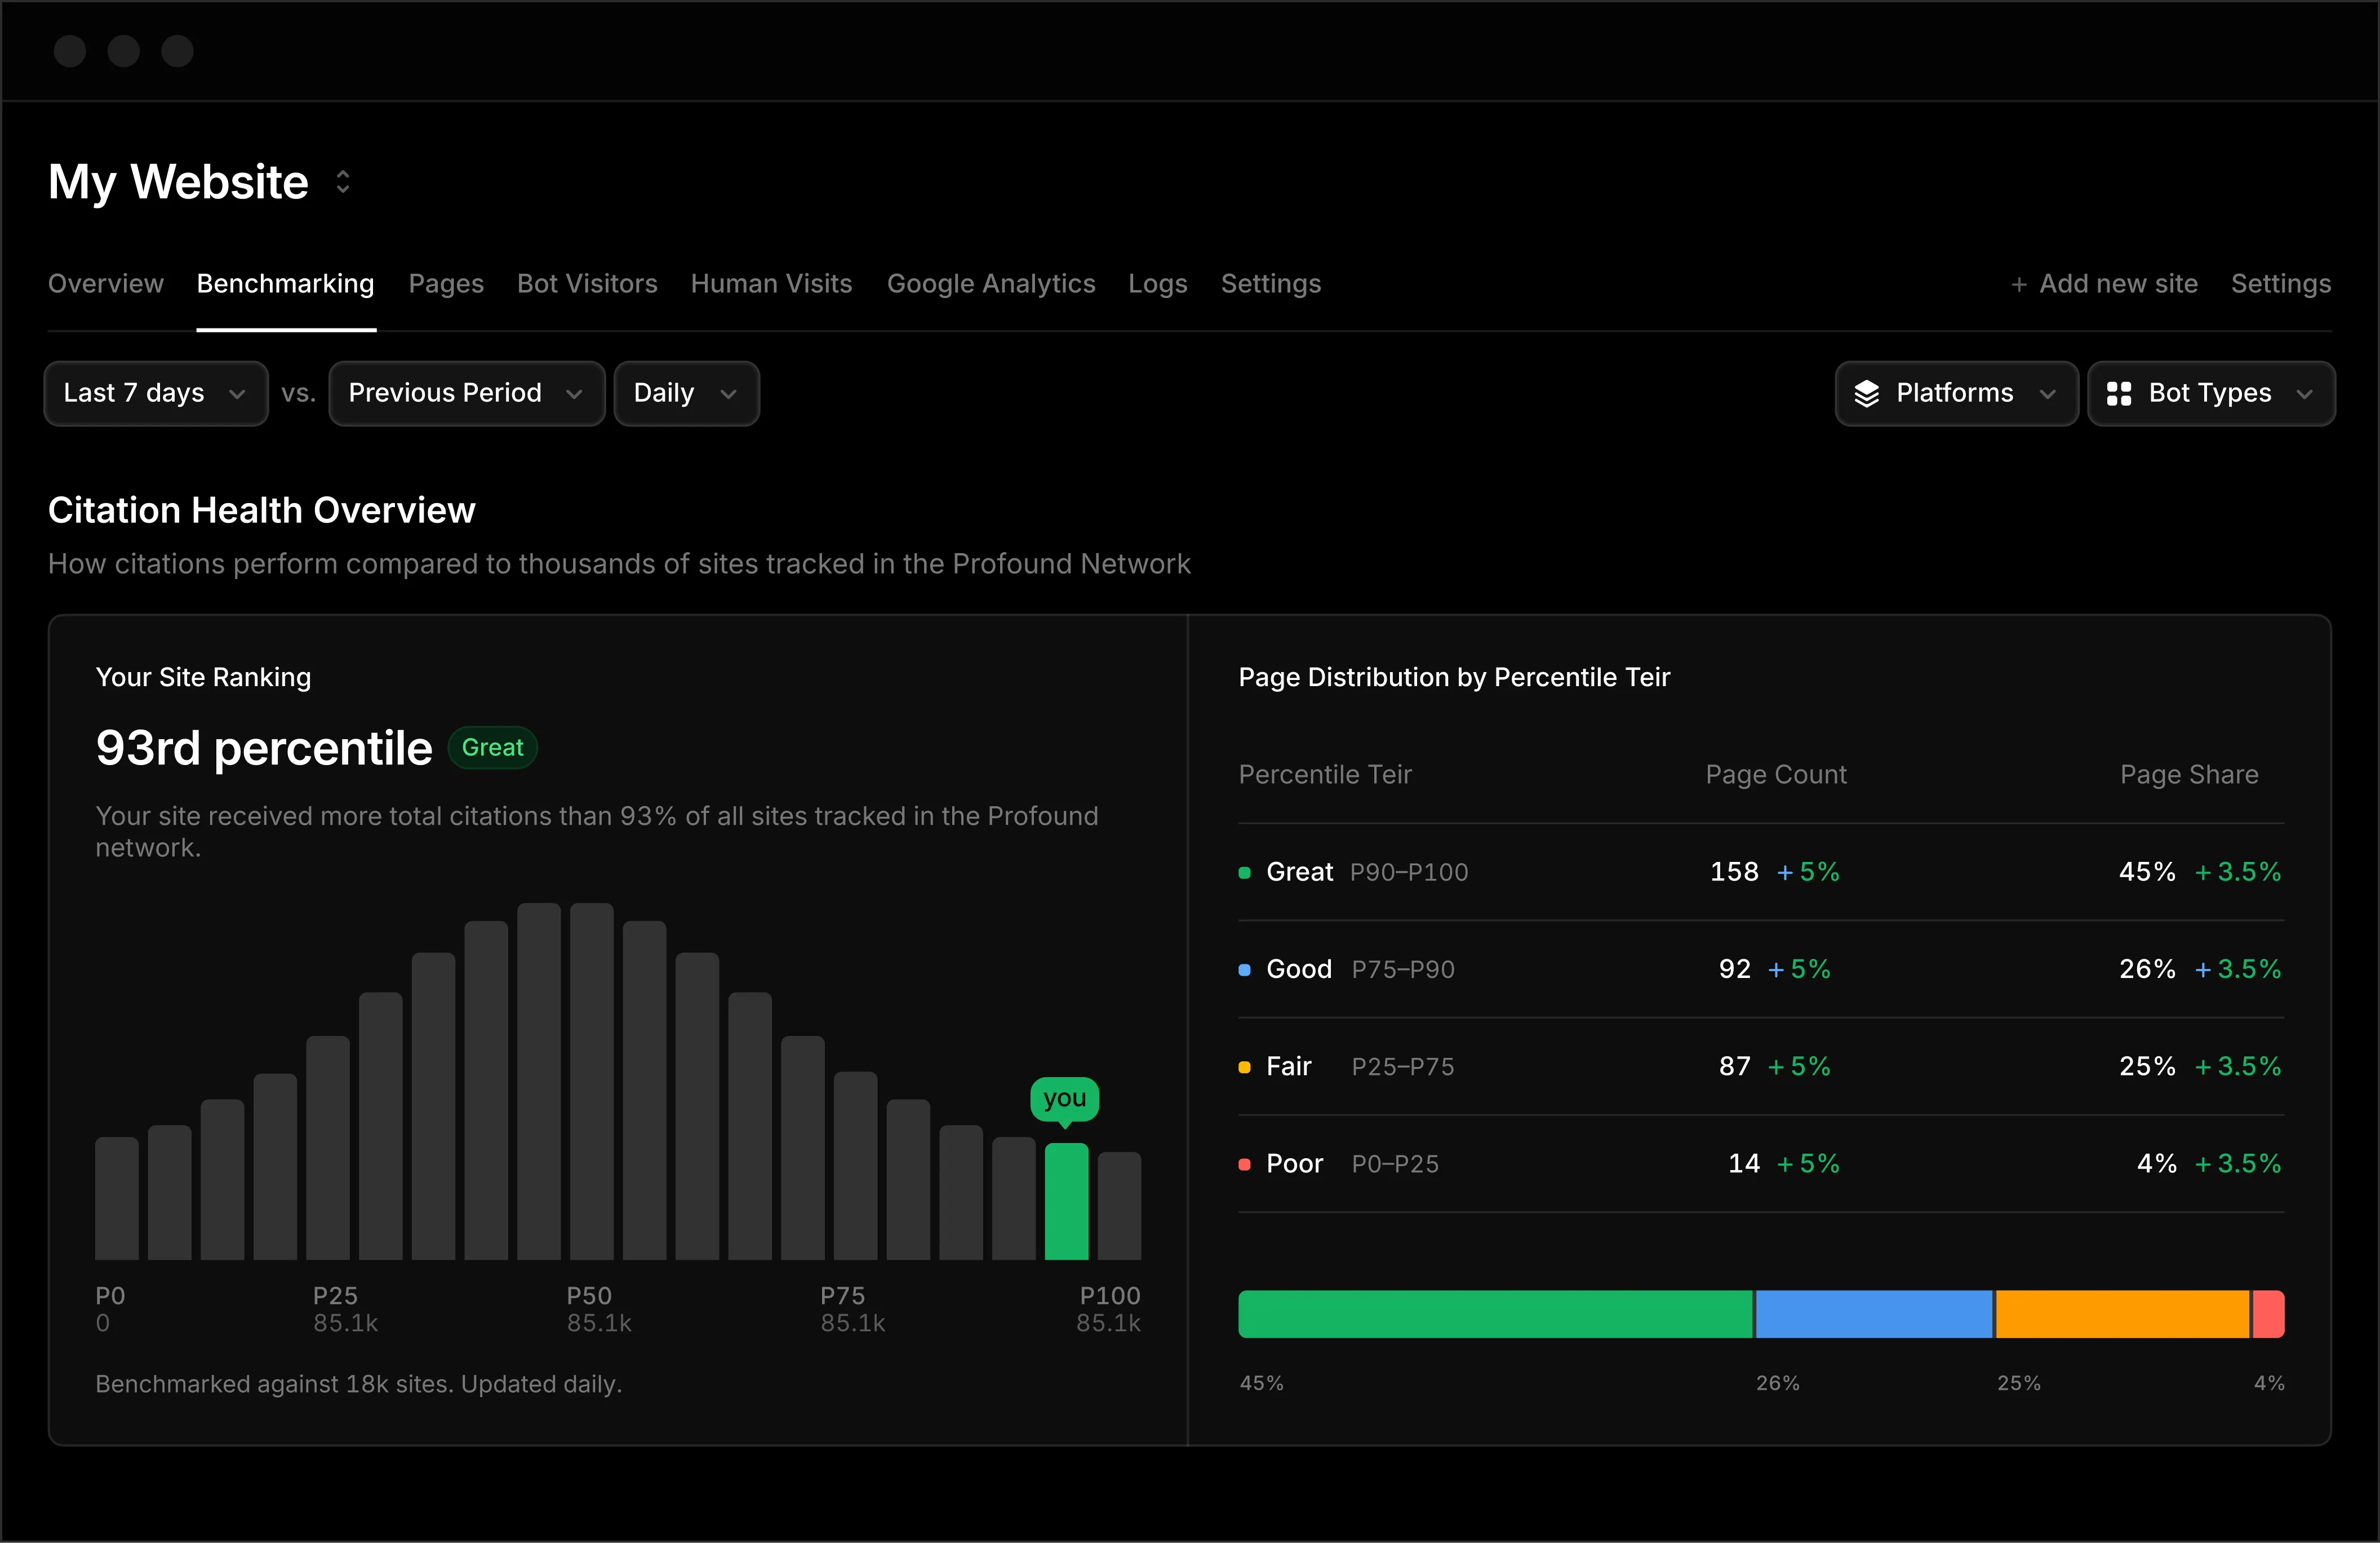Click the Platforms layers icon

click(1867, 393)
